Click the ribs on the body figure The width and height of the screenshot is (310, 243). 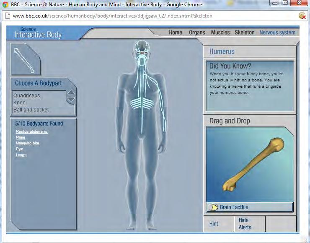[x=142, y=103]
